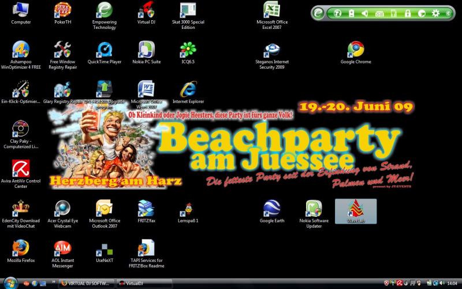
Task: Switch to the VirtualDJ taskbar button
Action: point(144,283)
